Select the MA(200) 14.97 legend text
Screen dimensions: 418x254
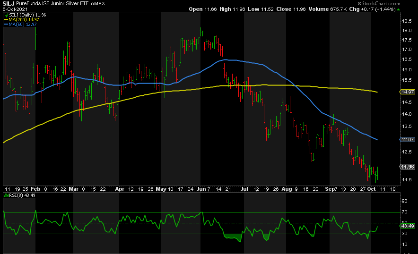(24, 20)
